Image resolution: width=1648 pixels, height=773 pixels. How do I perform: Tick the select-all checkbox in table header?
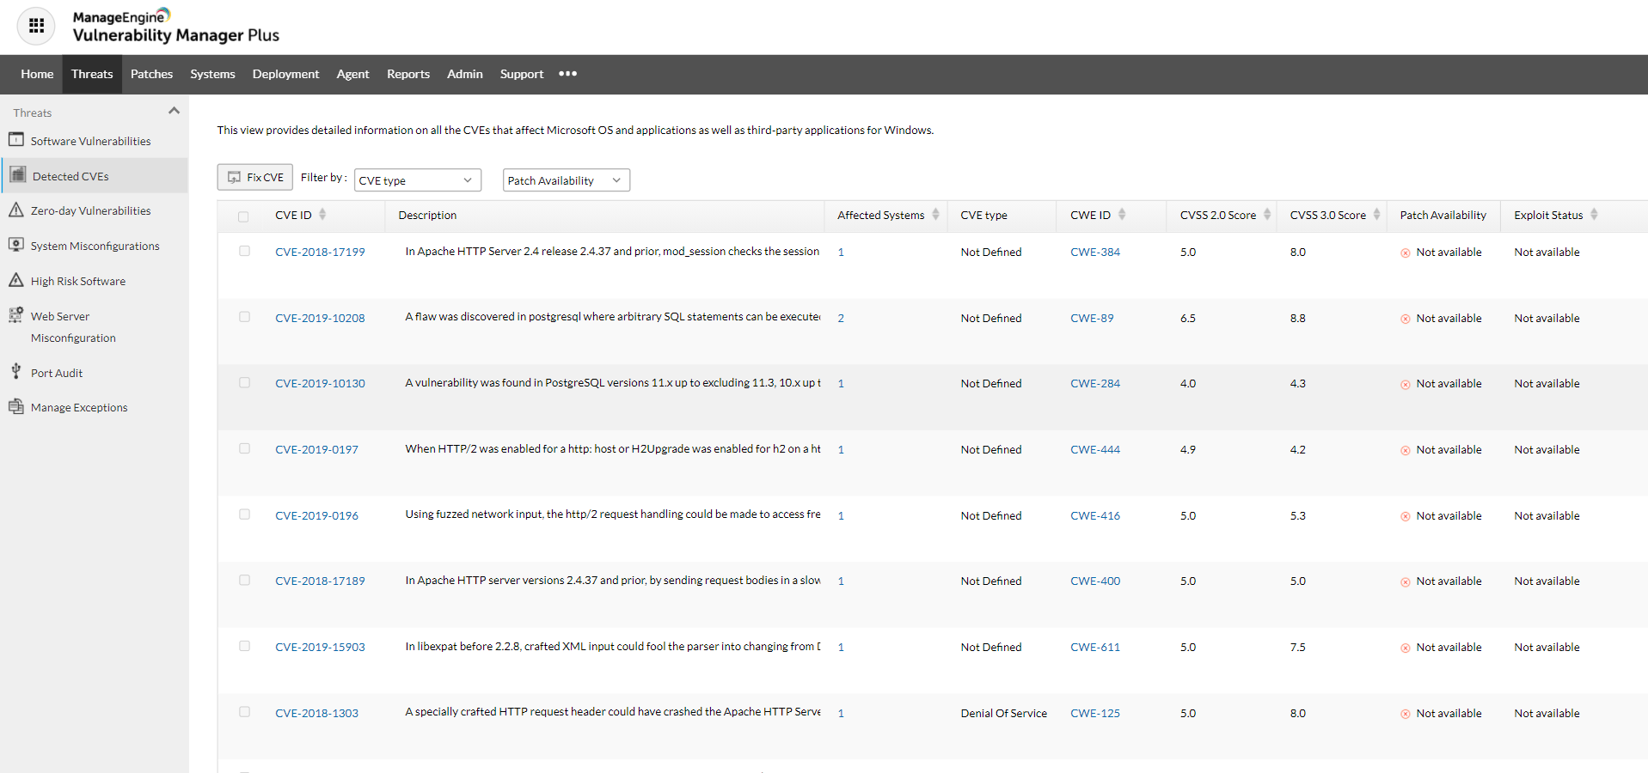point(243,216)
